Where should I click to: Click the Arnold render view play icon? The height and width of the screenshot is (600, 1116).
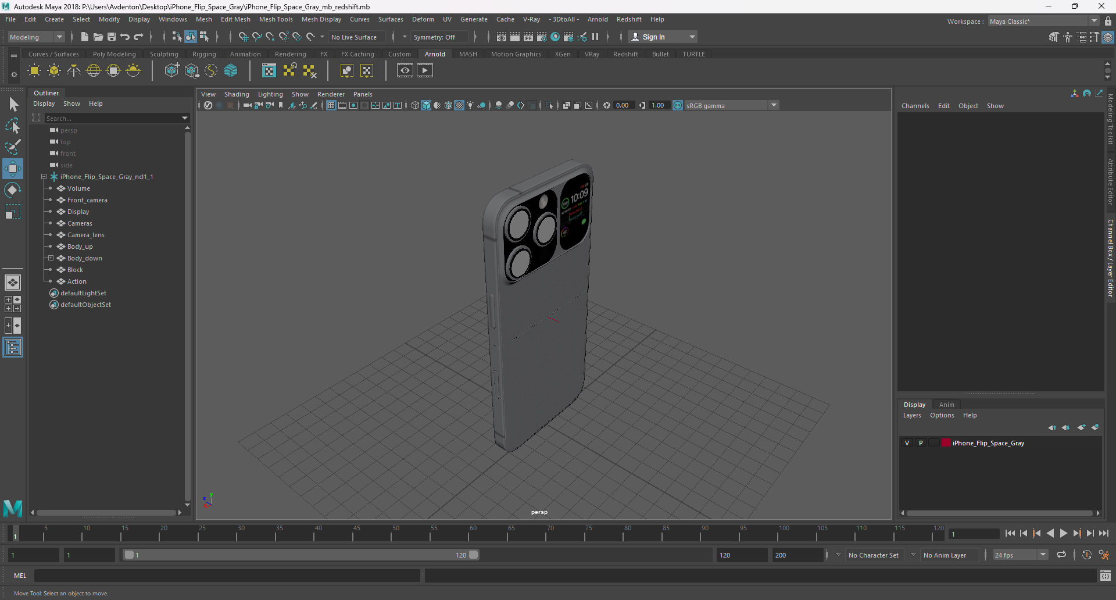pyautogui.click(x=425, y=71)
